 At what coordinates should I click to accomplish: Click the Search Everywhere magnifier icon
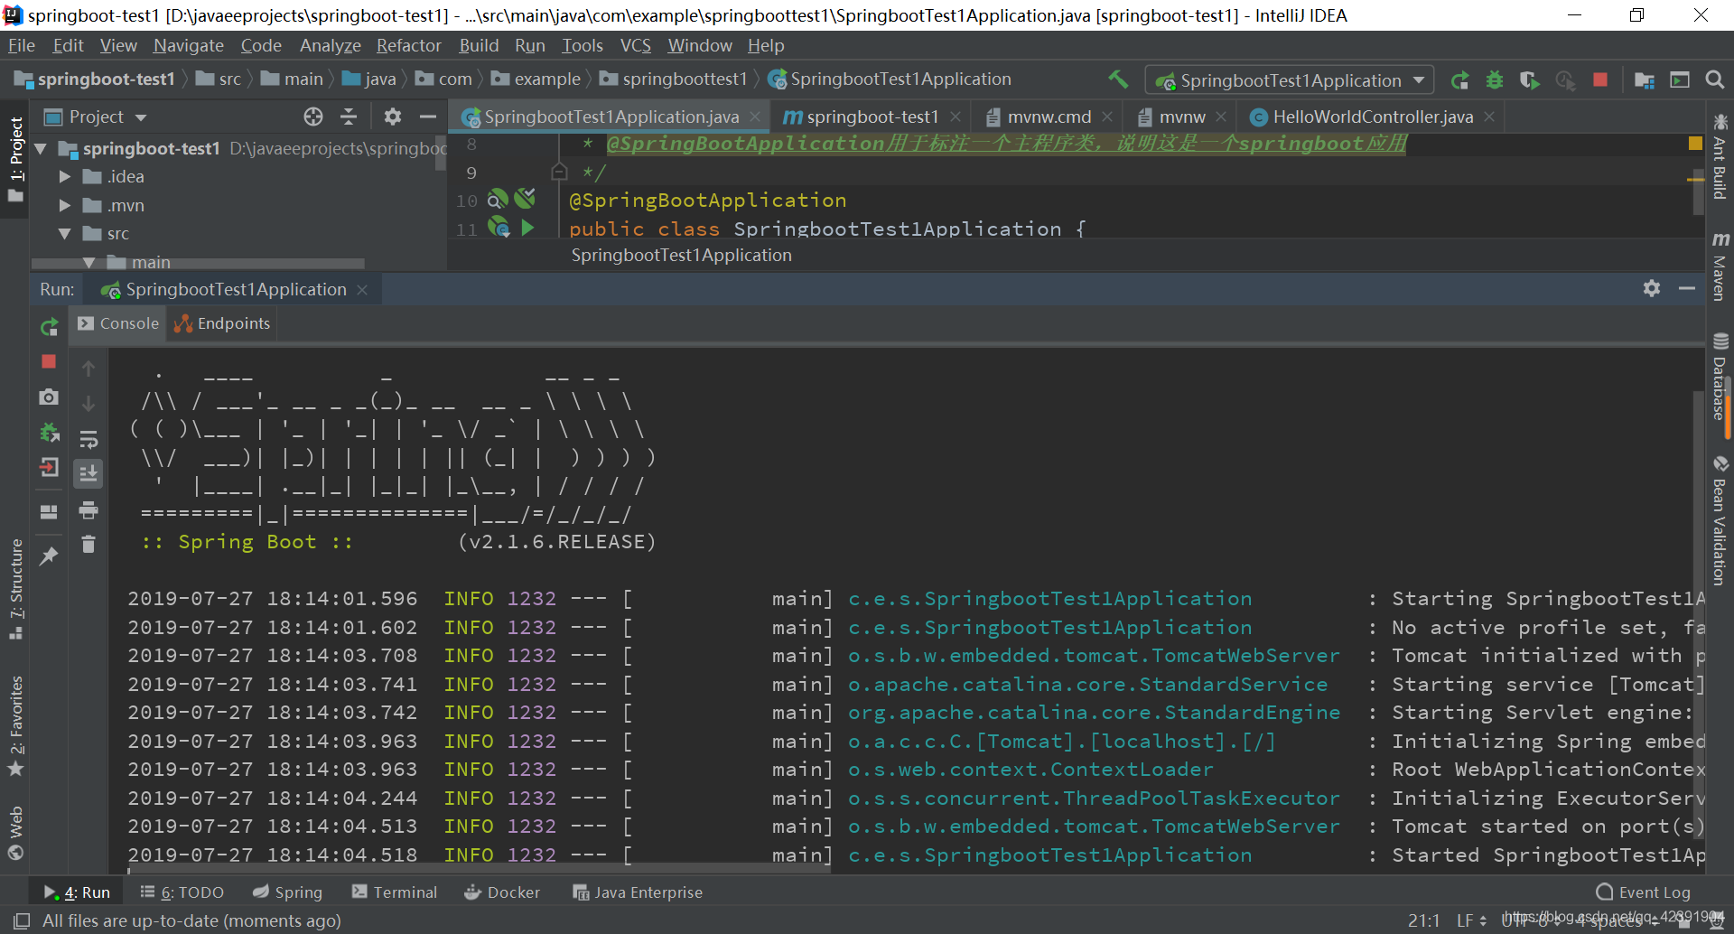1714,80
